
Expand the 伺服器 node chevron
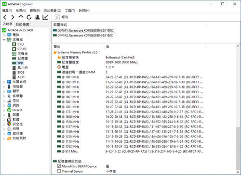[x=4, y=87]
